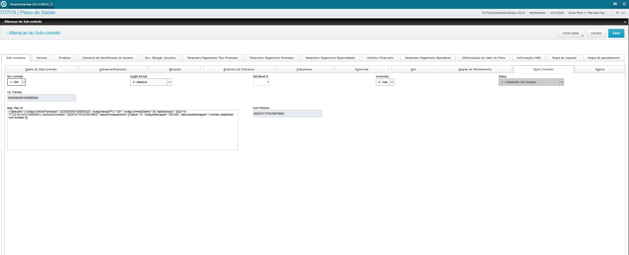The height and width of the screenshot is (255, 629).
Task: Select Parametro Pagamento Tipo Prestador tab
Action: (x=213, y=58)
